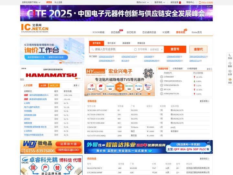233x175 pixels.
Task: Switch to 价格涨幅榜 tab
Action: [x=178, y=69]
